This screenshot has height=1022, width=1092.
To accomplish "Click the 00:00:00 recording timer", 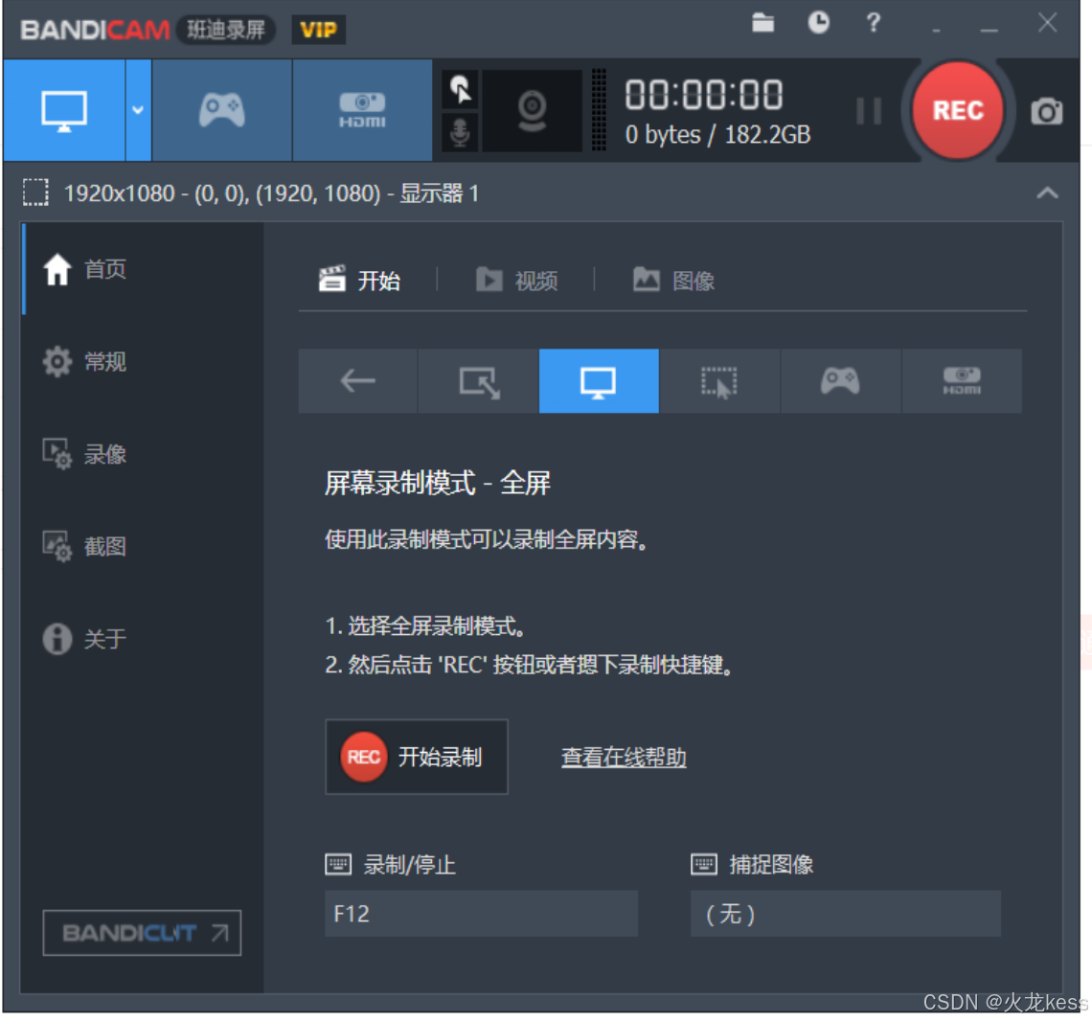I will click(704, 95).
